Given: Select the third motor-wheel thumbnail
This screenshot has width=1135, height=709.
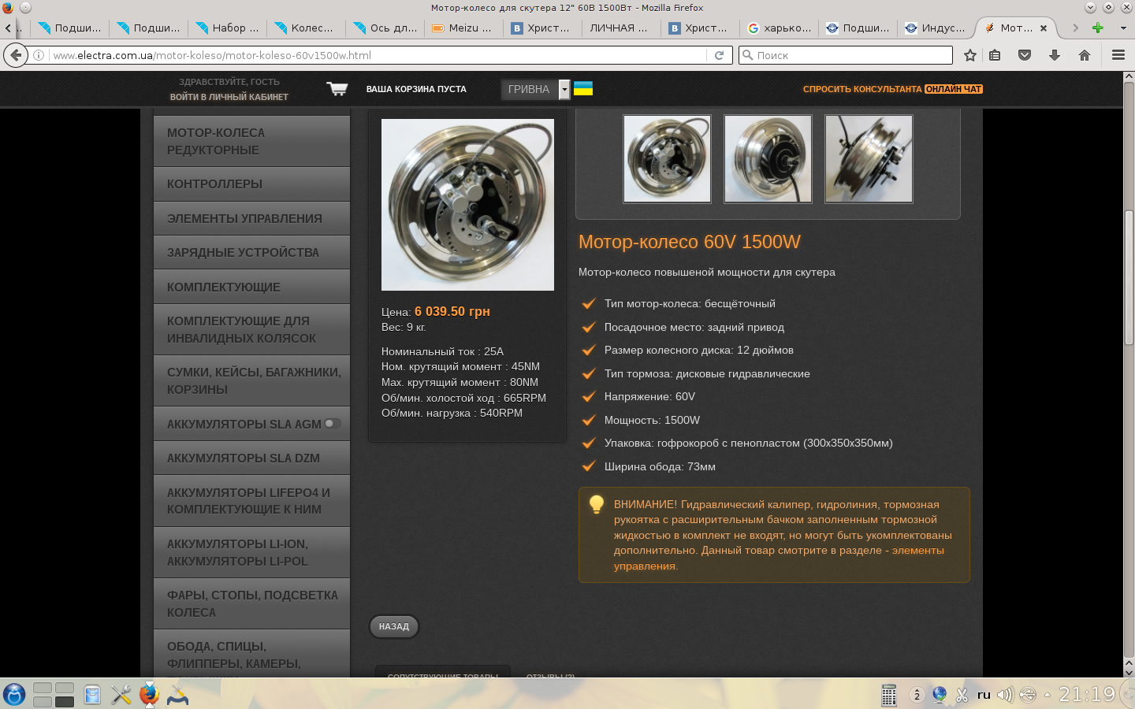Looking at the screenshot, I should tap(869, 159).
